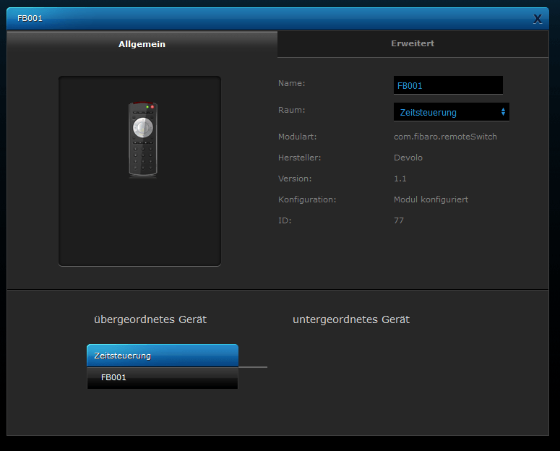Click the Hersteller: field label

tap(299, 158)
